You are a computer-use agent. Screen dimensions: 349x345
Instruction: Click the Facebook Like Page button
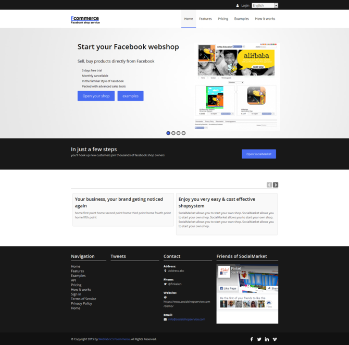click(x=228, y=288)
